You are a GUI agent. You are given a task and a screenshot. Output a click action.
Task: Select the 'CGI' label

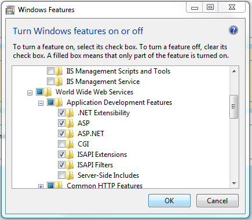point(83,144)
